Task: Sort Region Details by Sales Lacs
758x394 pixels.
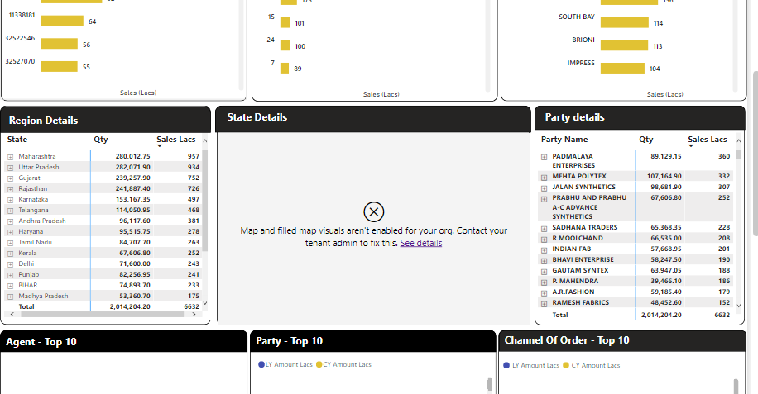Action: 176,140
